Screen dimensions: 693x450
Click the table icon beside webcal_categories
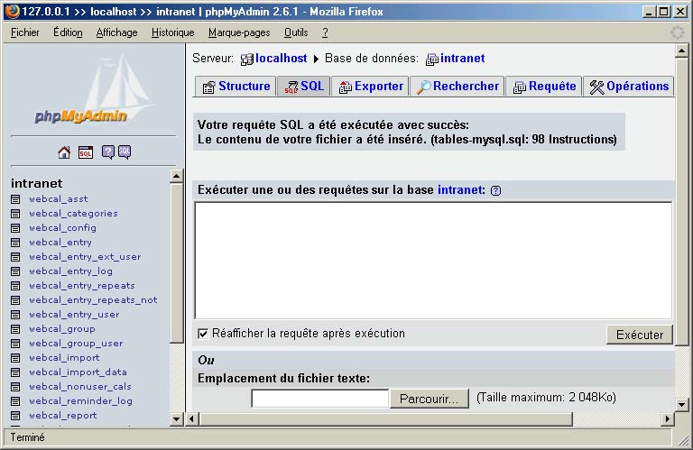pos(15,214)
